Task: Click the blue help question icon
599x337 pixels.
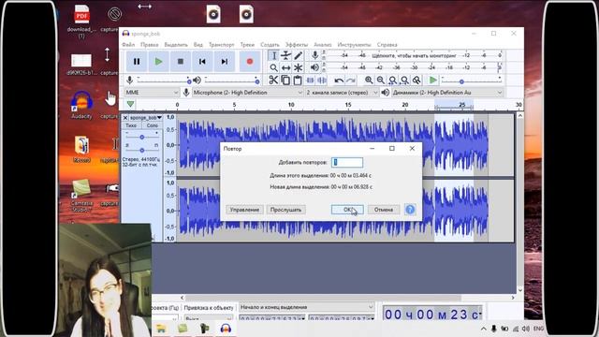Action: 410,210
